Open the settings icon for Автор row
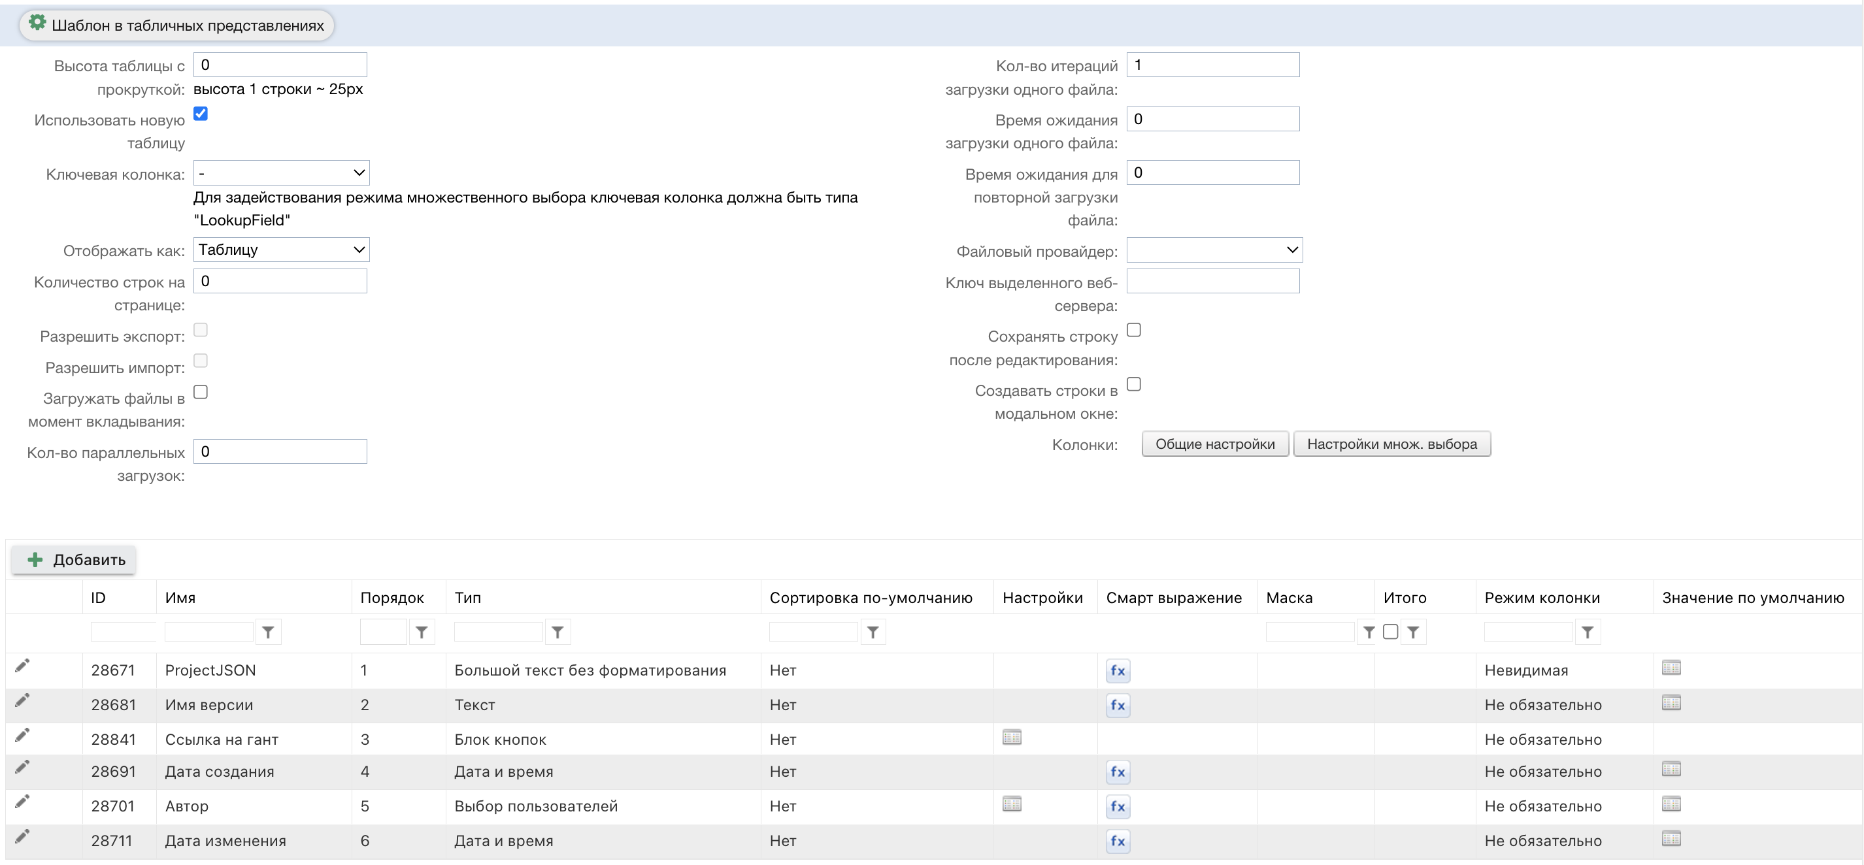 coord(1012,804)
